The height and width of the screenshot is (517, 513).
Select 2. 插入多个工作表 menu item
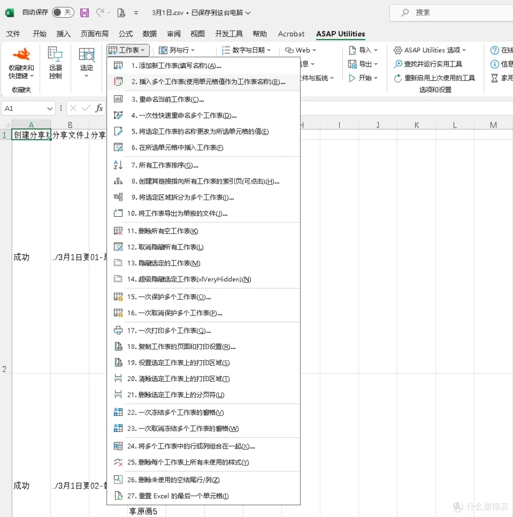[x=203, y=82]
